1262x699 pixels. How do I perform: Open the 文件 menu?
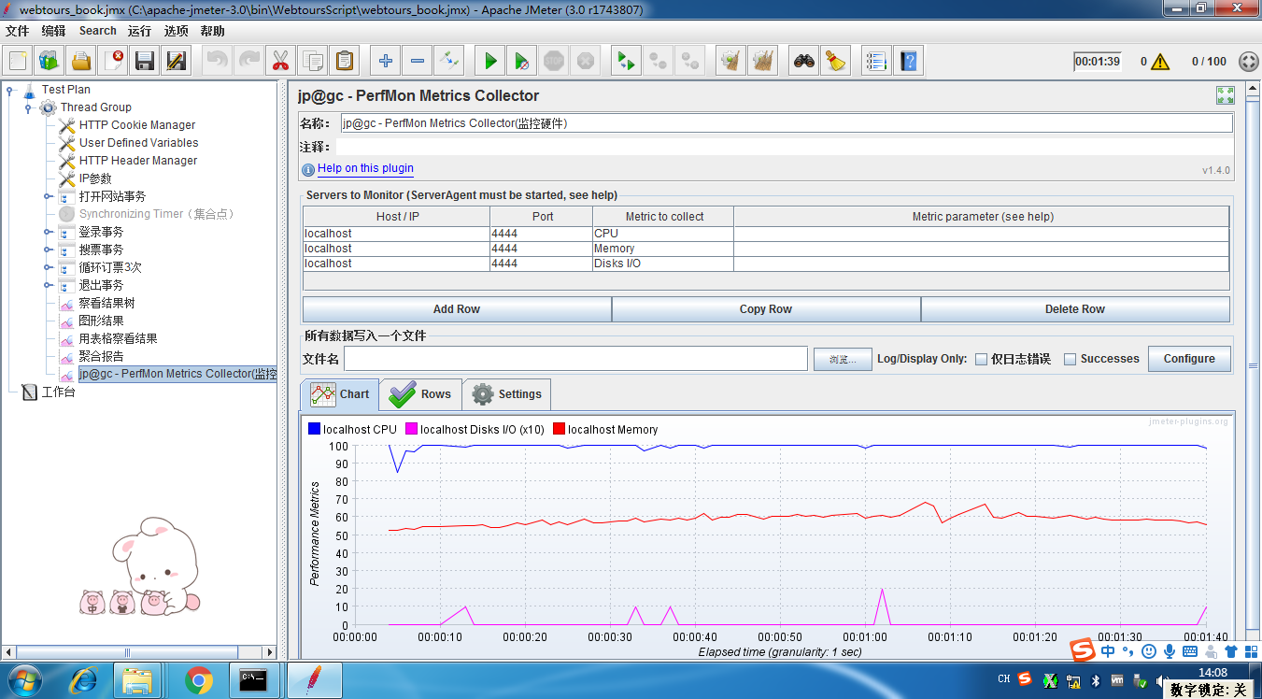(18, 31)
